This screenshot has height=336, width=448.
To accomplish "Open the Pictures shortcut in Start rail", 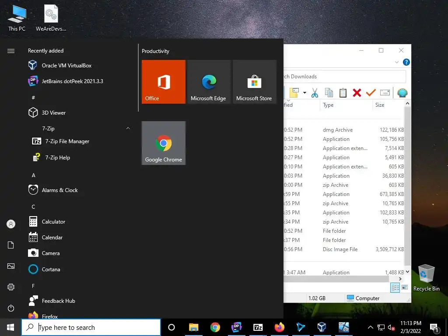I will pos(11,266).
